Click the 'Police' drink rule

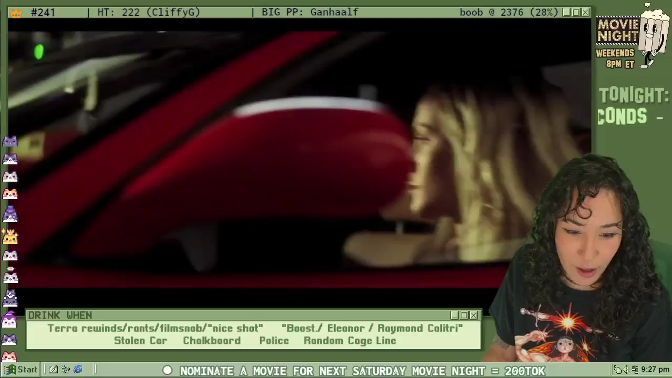click(274, 341)
